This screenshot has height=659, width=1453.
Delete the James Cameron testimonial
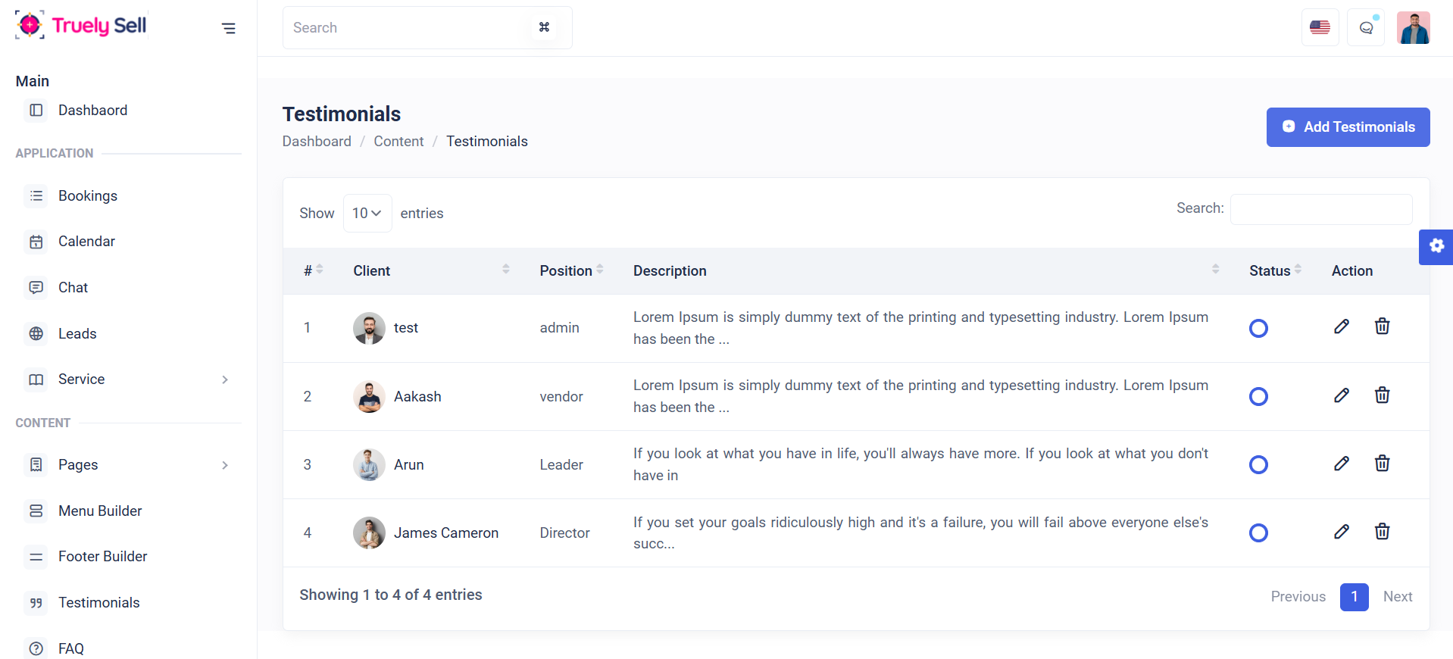1382,532
